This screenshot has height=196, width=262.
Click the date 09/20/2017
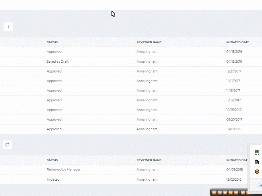pos(234,120)
